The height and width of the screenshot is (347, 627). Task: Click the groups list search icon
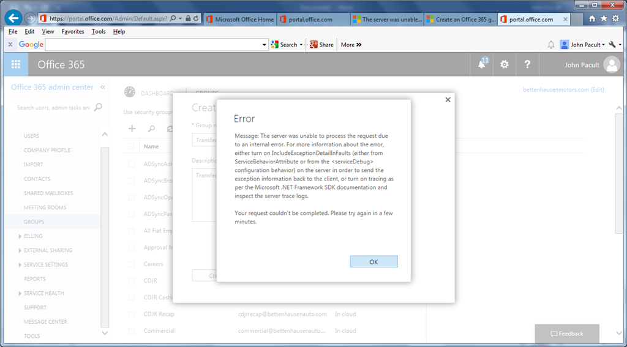tap(152, 129)
